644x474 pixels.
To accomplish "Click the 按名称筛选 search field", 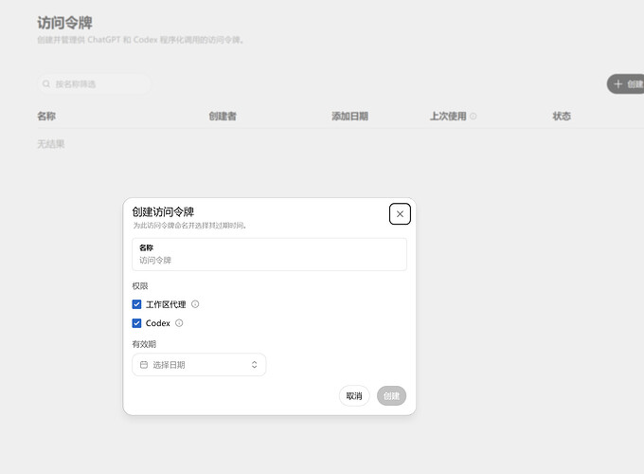I will click(94, 83).
